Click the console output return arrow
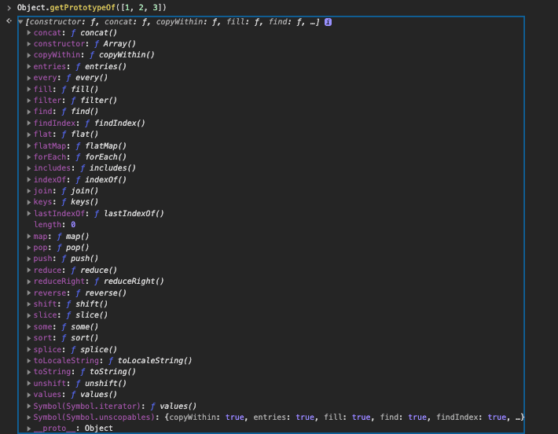Screen dimensions: 558x434 pos(9,21)
